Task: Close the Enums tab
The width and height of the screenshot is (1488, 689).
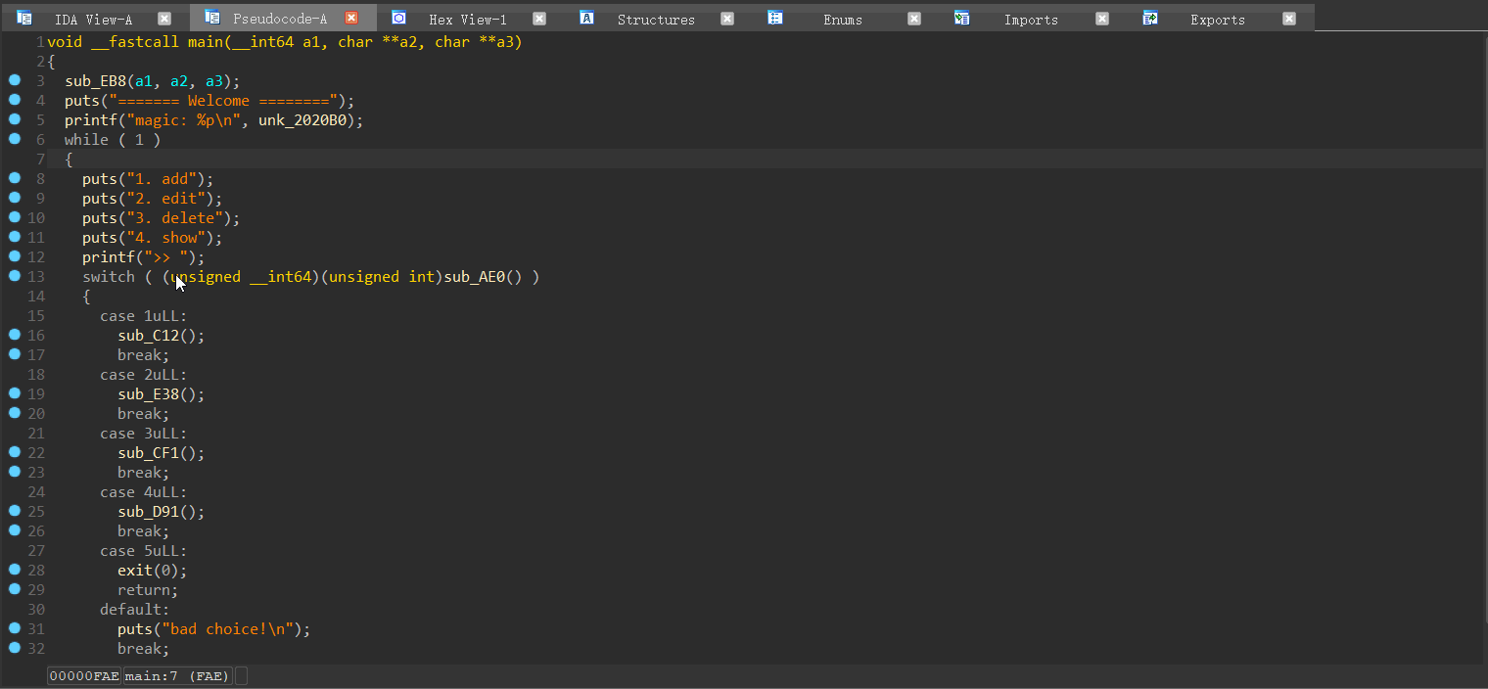Action: (914, 19)
